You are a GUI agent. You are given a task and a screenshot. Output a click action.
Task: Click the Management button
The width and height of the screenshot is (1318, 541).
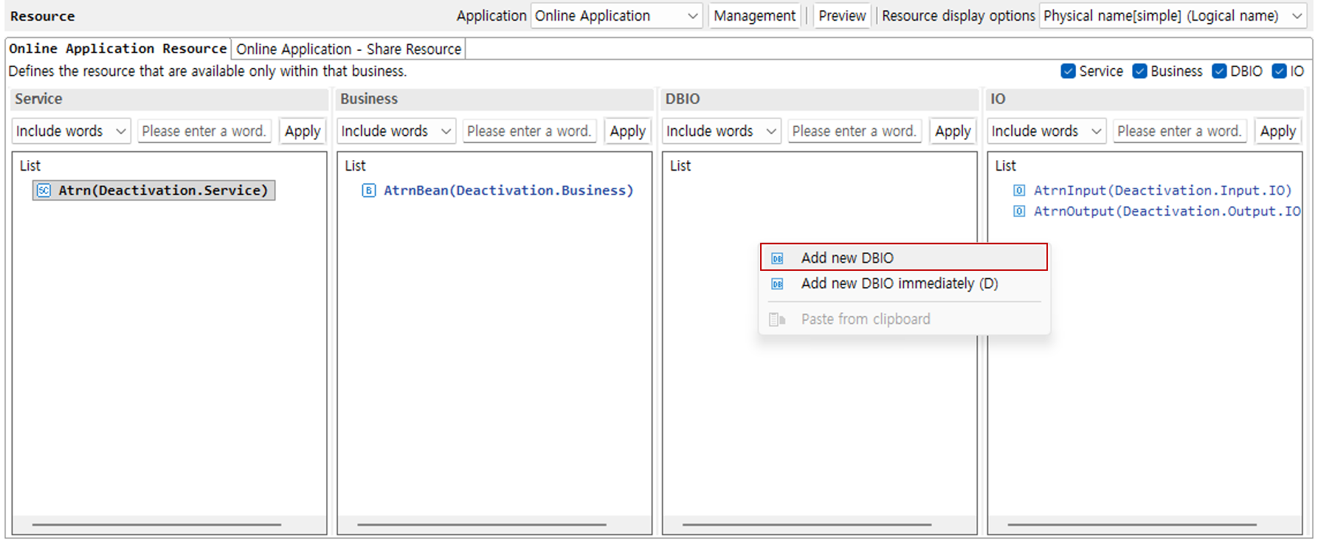coord(754,15)
